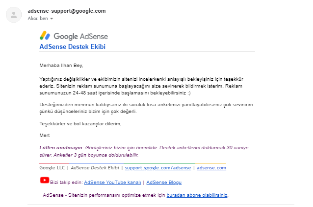313x207 pixels.
Task: Click the greeting "Merhaba Ilhan Bey,"
Action: (x=61, y=66)
